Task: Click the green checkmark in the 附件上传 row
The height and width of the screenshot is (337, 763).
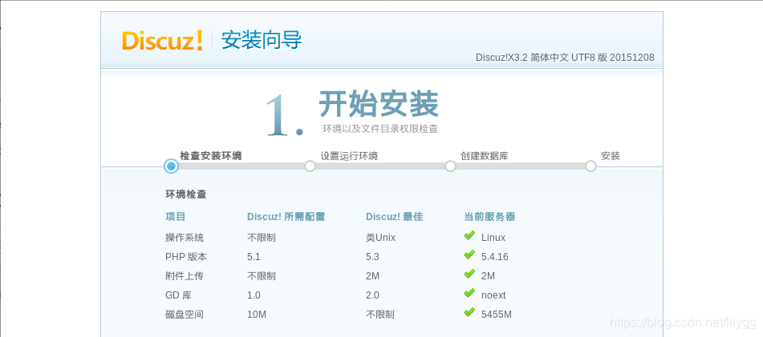Action: click(469, 274)
